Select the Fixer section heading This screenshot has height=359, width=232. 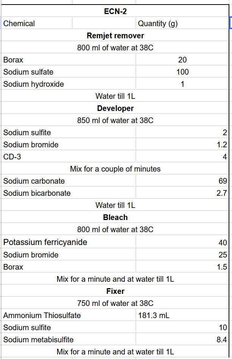(115, 291)
